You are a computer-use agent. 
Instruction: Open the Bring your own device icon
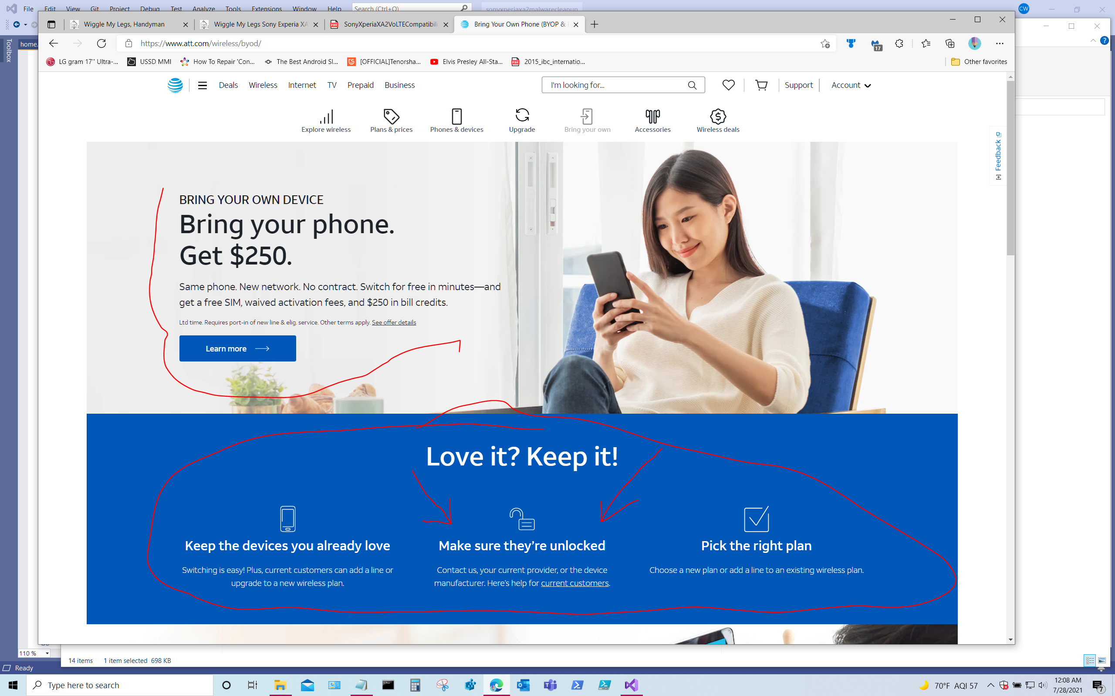coord(587,120)
